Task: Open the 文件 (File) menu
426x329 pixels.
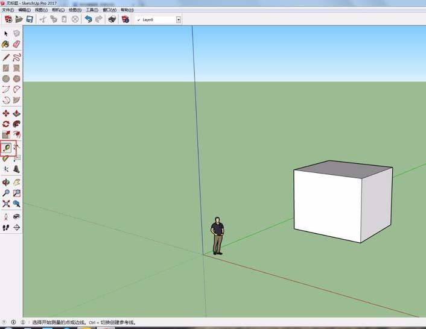Action: point(8,10)
